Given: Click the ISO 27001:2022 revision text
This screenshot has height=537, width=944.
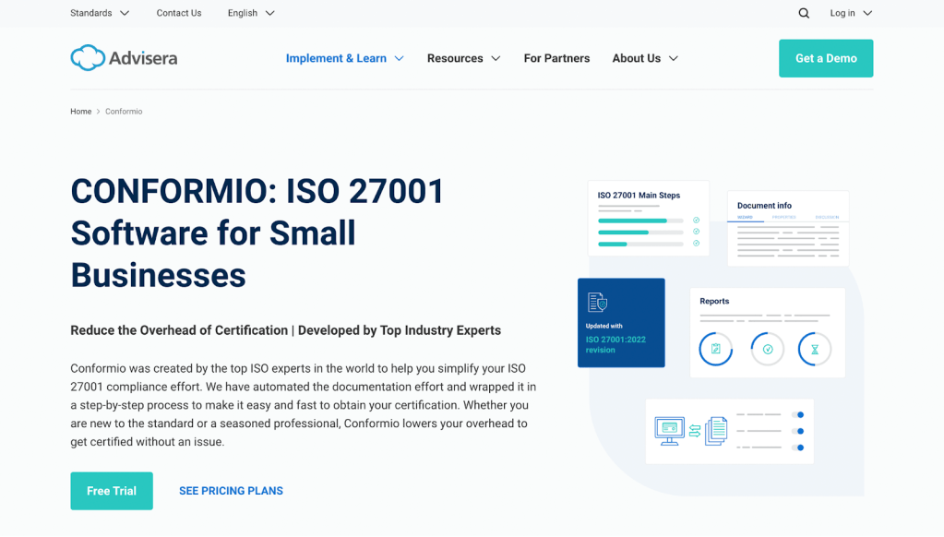Looking at the screenshot, I should coord(615,344).
